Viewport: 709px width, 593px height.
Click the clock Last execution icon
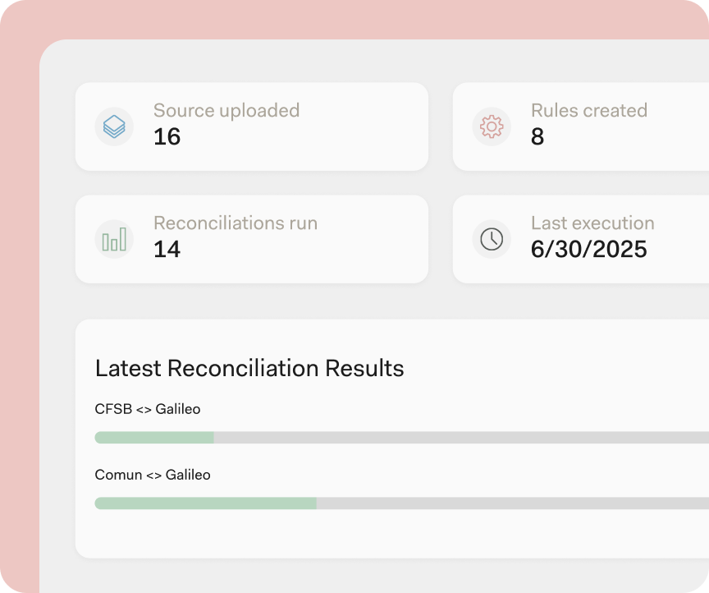tap(492, 239)
